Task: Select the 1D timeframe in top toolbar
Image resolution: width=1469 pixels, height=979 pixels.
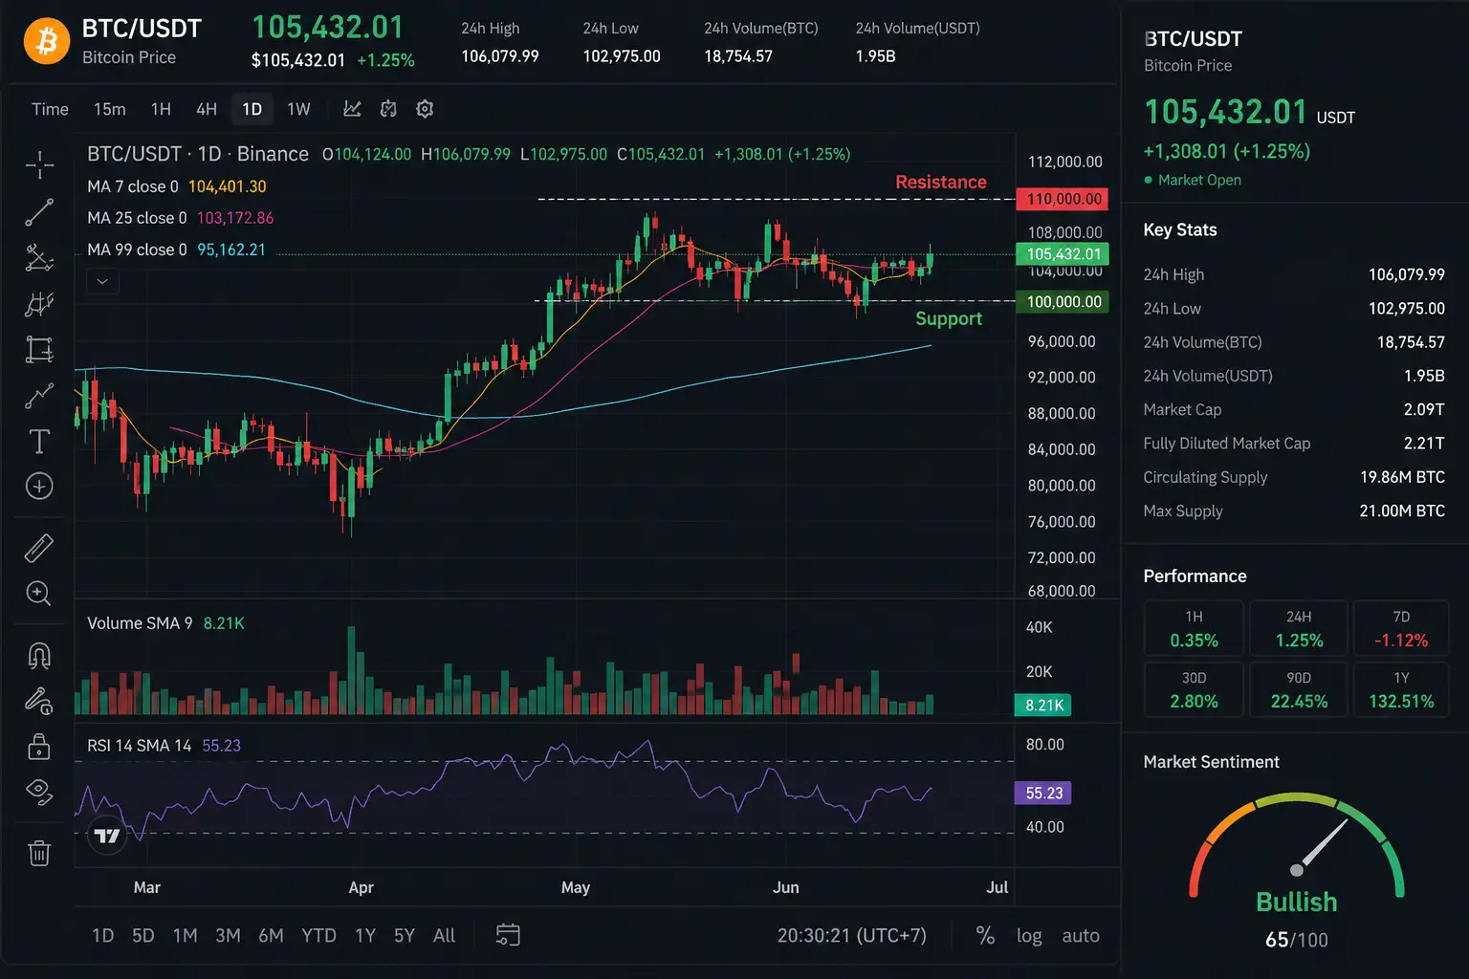Action: coord(252,109)
